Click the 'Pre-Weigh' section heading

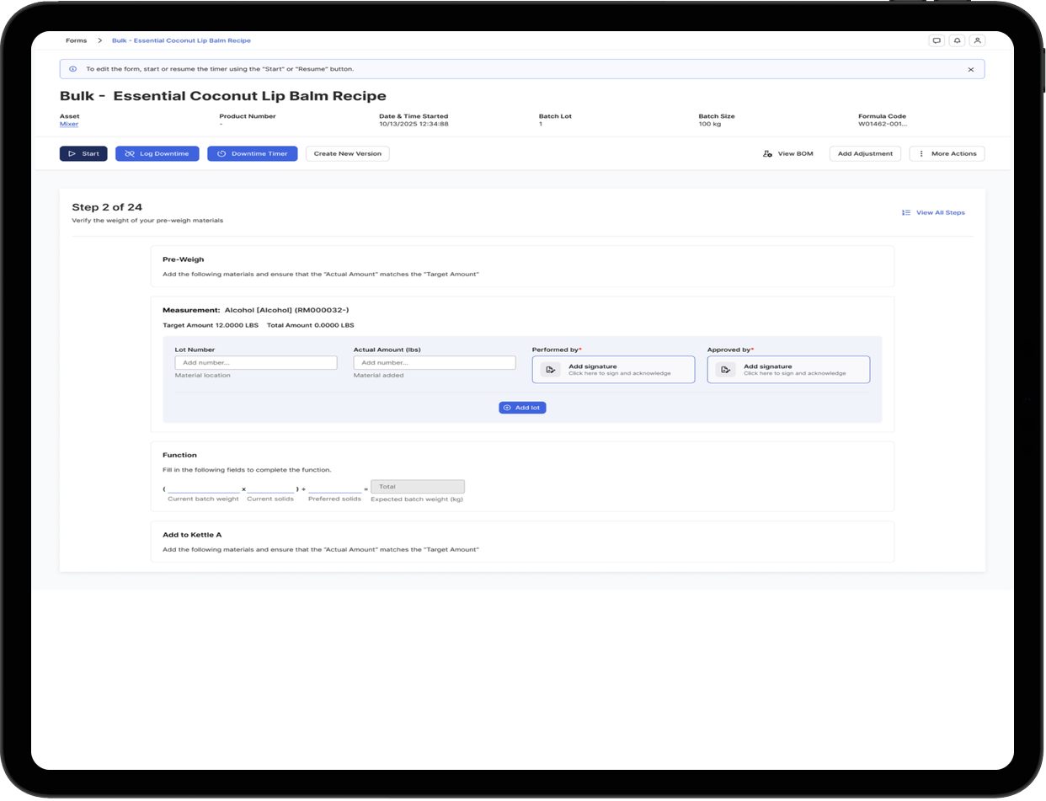coord(184,259)
